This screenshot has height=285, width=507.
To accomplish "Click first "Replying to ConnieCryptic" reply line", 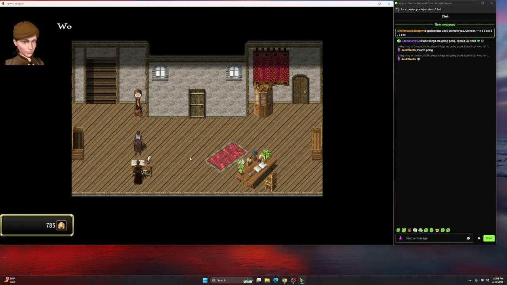I will pos(444,46).
